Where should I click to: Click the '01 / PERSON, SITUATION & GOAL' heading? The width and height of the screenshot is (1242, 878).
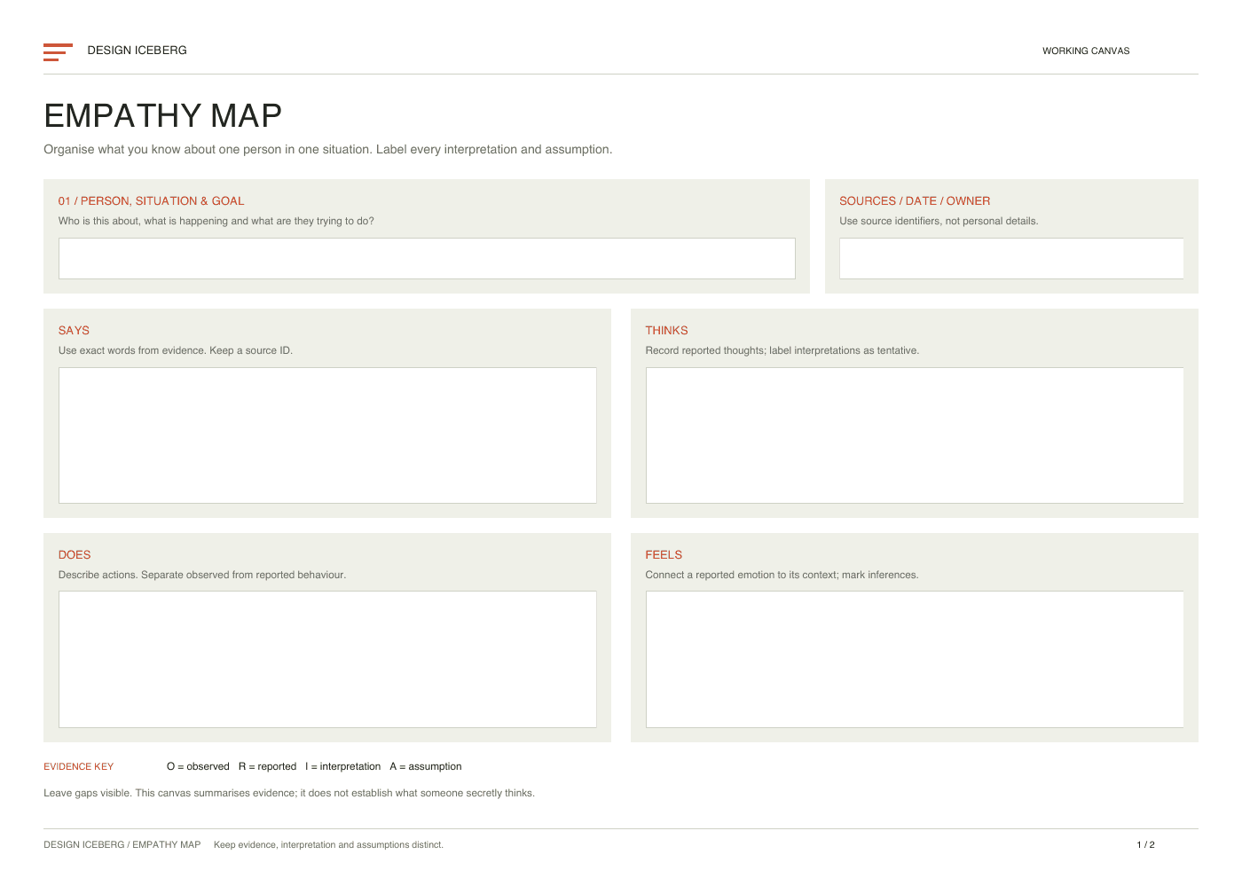tap(151, 201)
